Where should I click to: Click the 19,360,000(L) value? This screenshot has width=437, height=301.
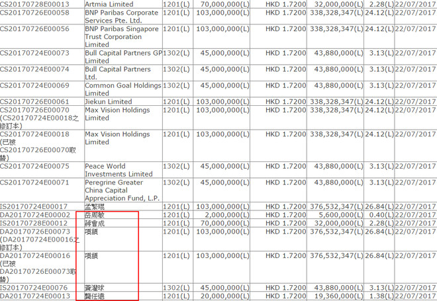pos(339,296)
